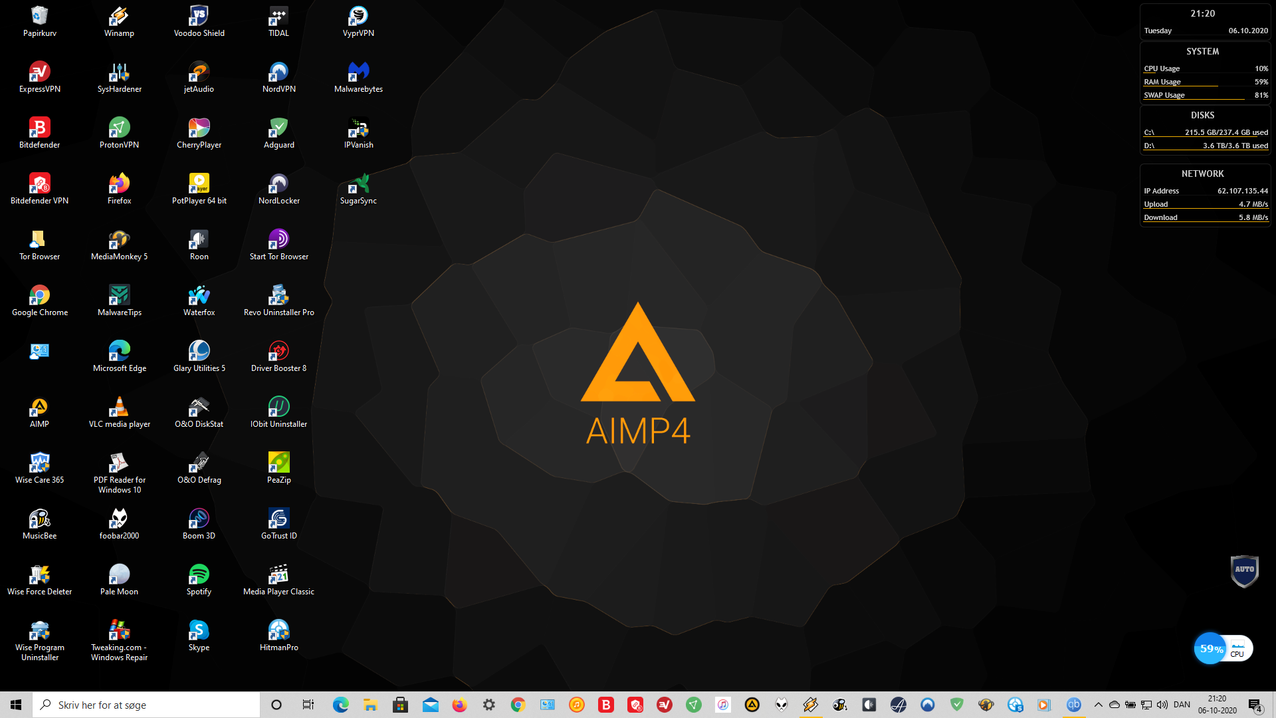Click the Winamp icon in taskbar

[x=810, y=705]
